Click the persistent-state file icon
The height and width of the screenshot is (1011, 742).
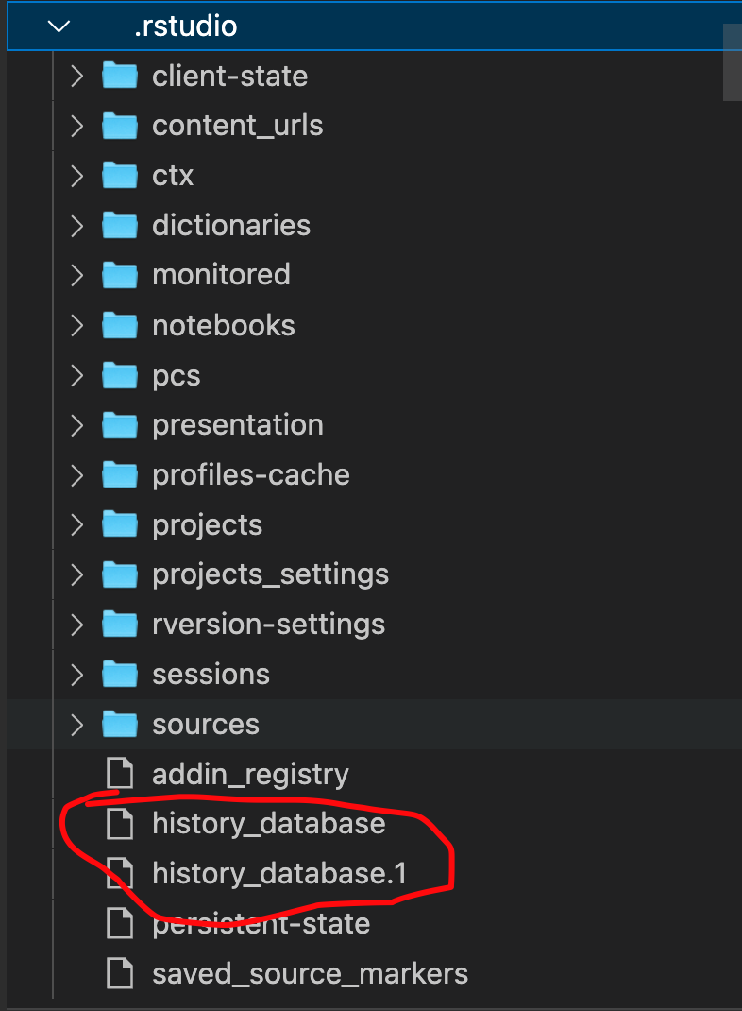[120, 923]
